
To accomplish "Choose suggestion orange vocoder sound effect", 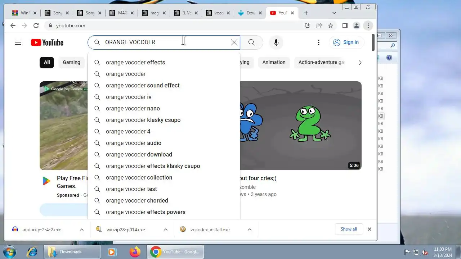I will pos(164,85).
